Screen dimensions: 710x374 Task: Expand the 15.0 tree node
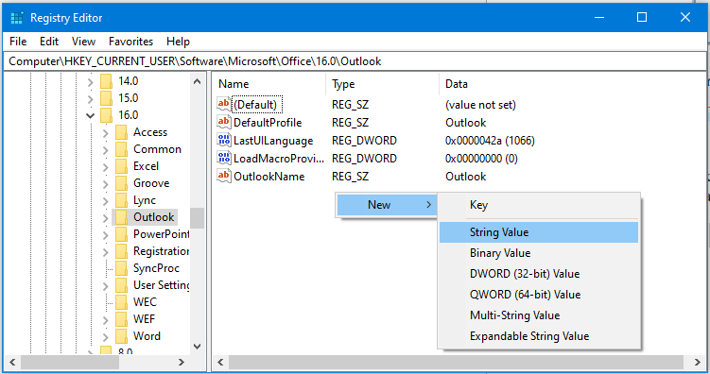[90, 99]
